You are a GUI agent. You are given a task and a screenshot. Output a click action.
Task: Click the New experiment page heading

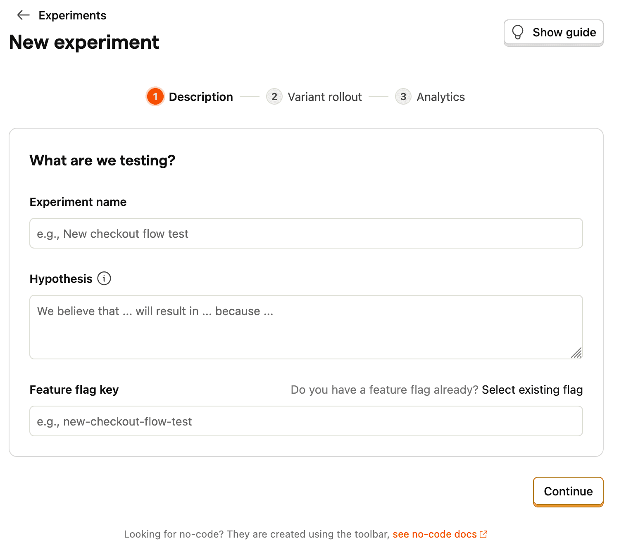click(x=84, y=42)
